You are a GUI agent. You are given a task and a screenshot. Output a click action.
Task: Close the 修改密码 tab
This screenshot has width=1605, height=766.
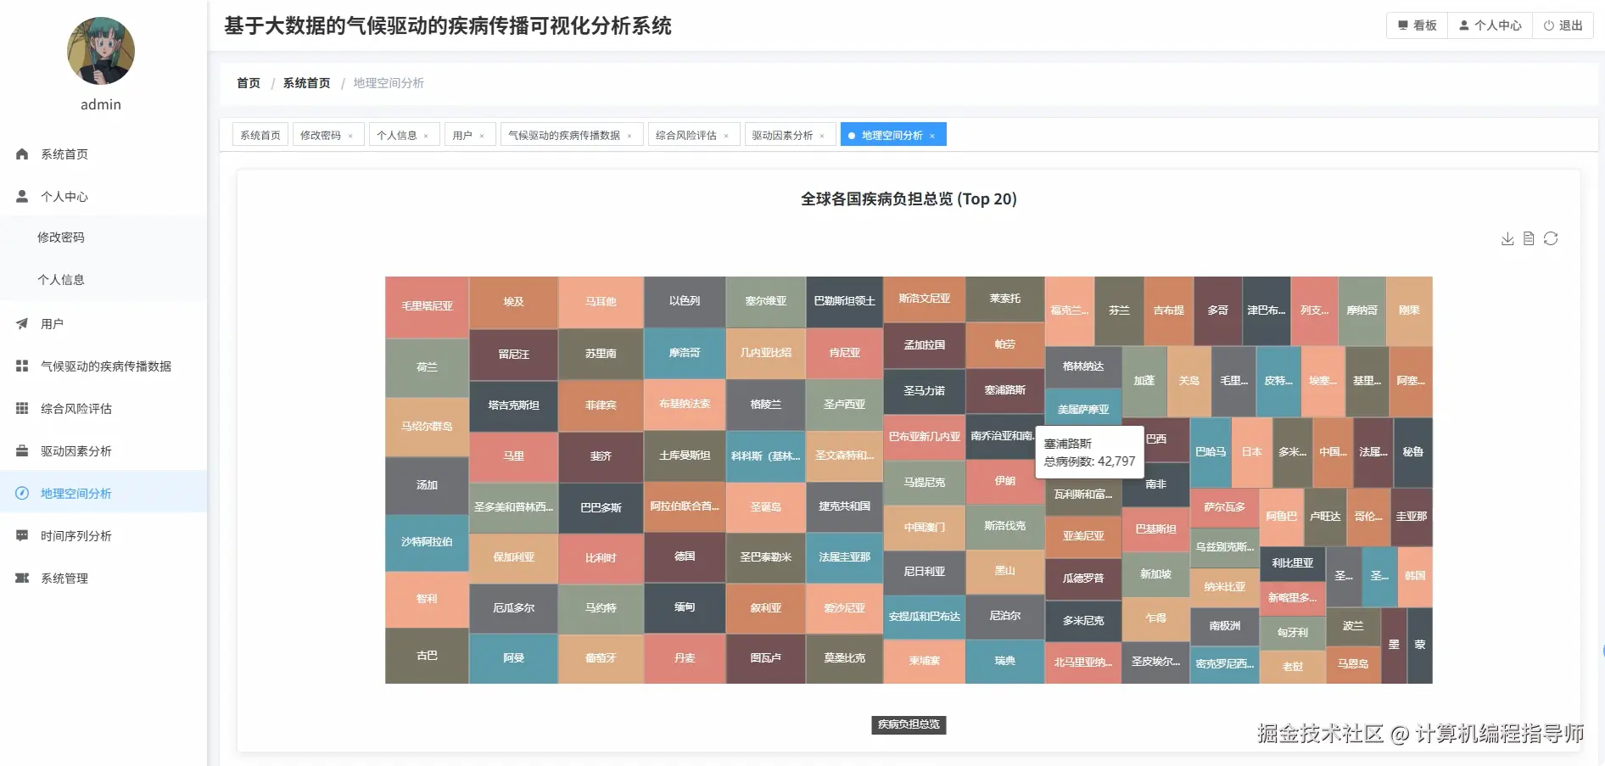pyautogui.click(x=350, y=136)
